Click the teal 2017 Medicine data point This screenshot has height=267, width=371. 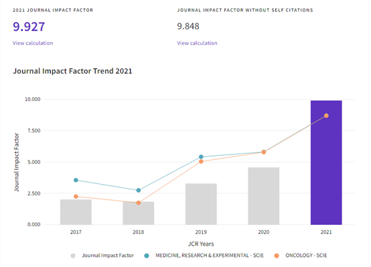pyautogui.click(x=76, y=180)
